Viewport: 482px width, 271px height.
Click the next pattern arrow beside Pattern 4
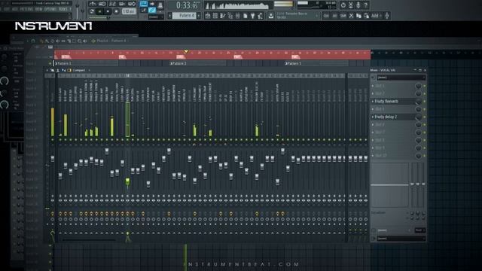(x=198, y=15)
